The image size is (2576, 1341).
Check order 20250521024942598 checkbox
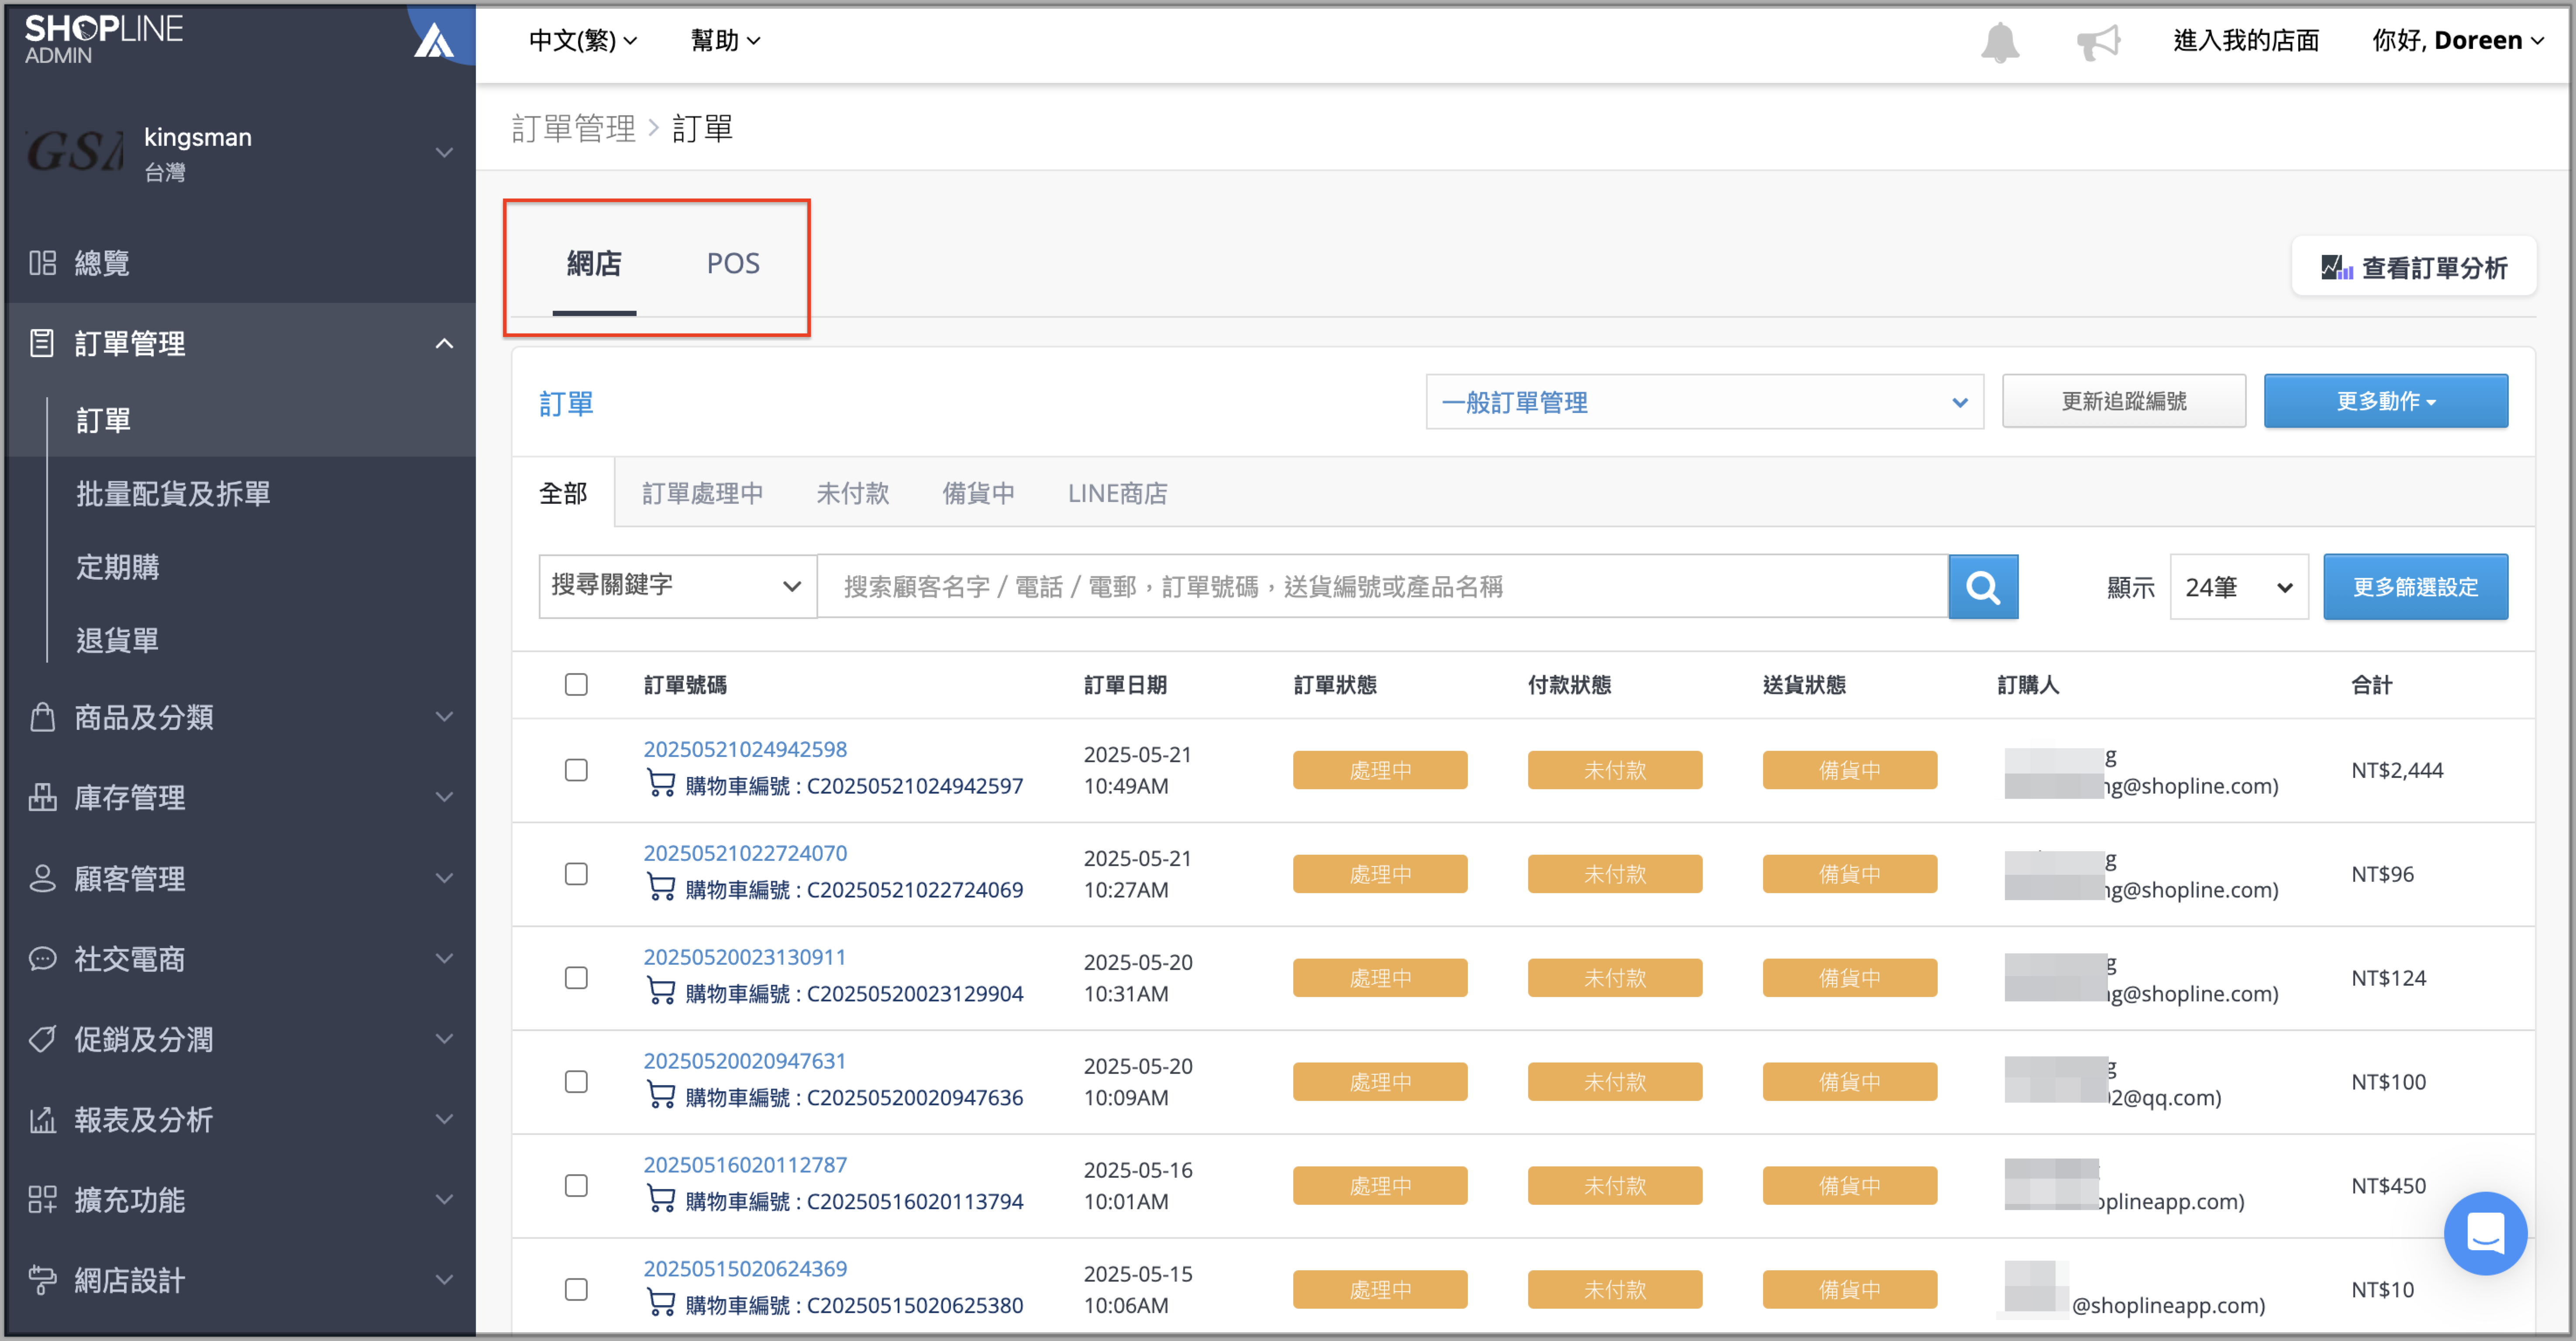coord(576,770)
